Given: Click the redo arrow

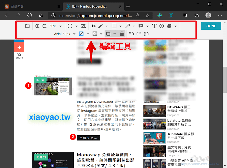Looking at the screenshot, I should pos(139,34).
